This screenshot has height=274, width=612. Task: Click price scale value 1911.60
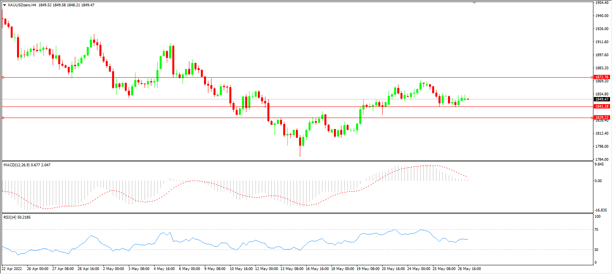[602, 42]
